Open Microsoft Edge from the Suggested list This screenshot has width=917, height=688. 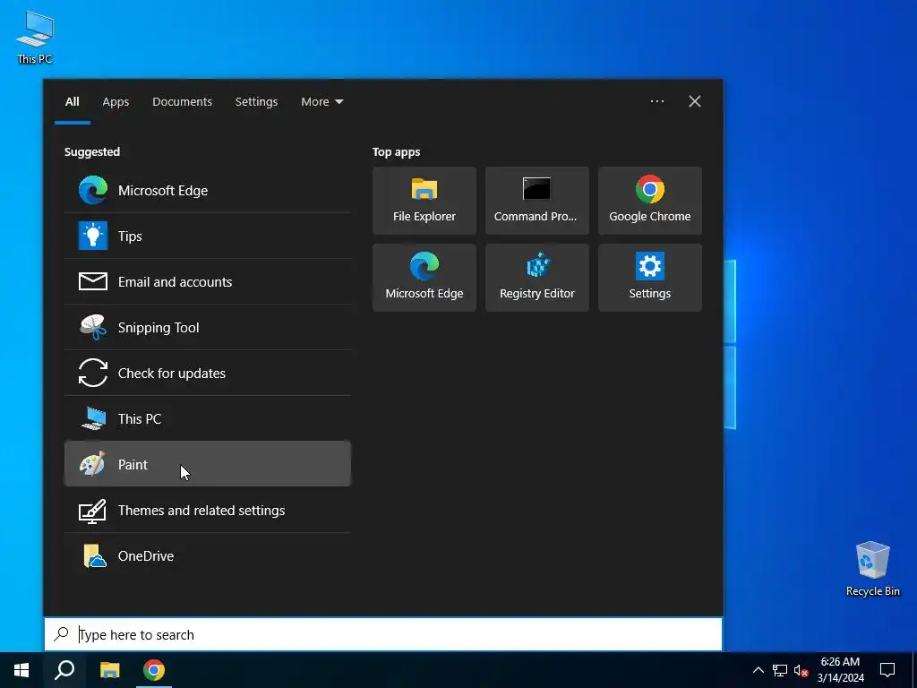208,190
